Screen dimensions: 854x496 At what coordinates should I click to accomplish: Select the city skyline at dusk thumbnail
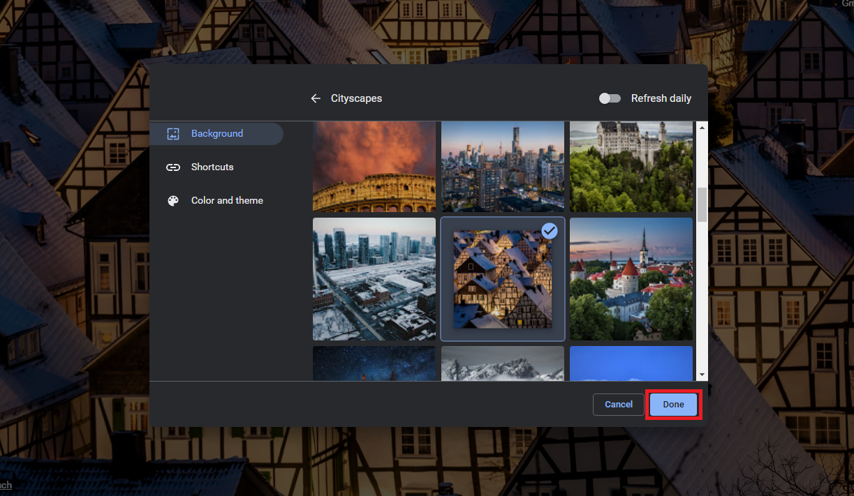point(503,167)
